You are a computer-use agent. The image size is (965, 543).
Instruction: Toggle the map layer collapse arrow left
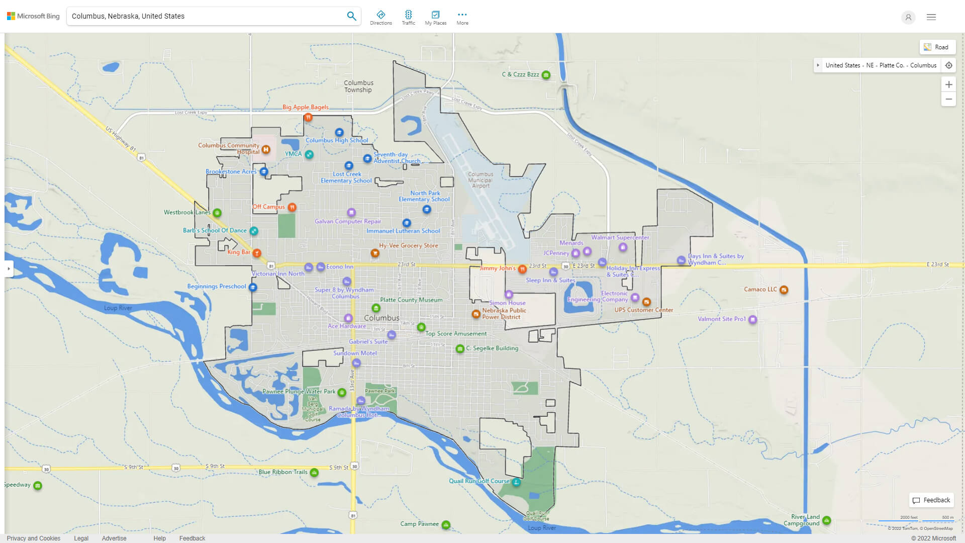coord(818,65)
